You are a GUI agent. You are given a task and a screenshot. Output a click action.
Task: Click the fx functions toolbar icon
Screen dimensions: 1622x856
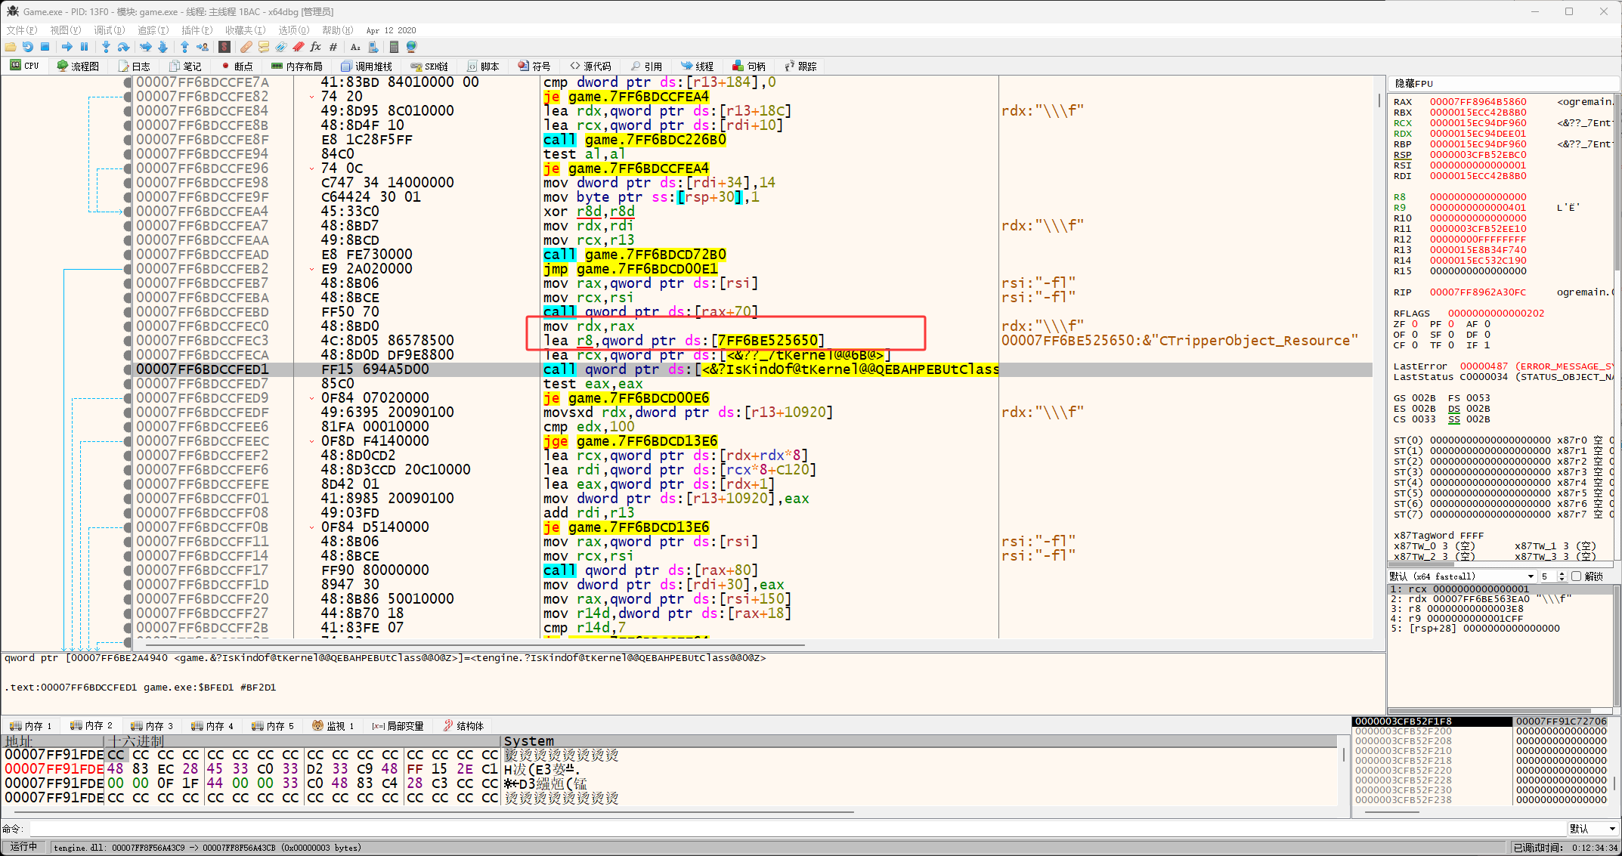316,47
